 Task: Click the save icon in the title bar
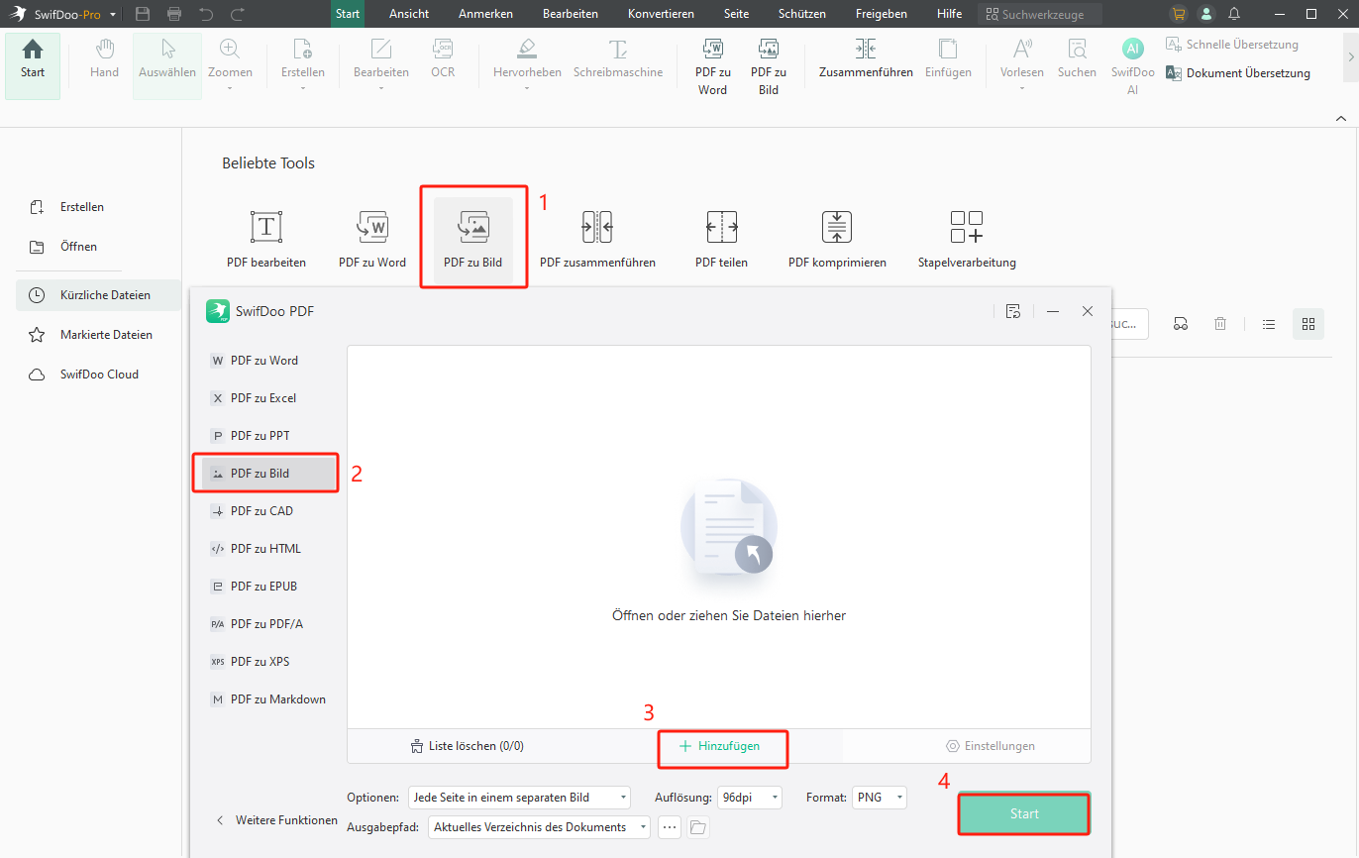[x=143, y=14]
